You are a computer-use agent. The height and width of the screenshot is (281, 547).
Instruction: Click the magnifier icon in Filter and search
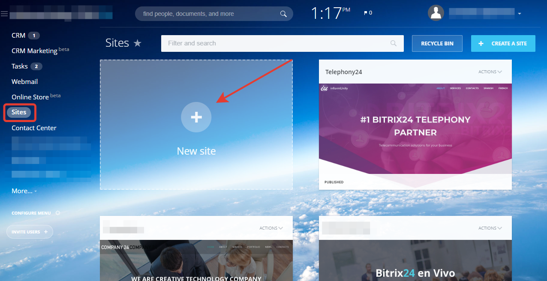click(x=394, y=43)
